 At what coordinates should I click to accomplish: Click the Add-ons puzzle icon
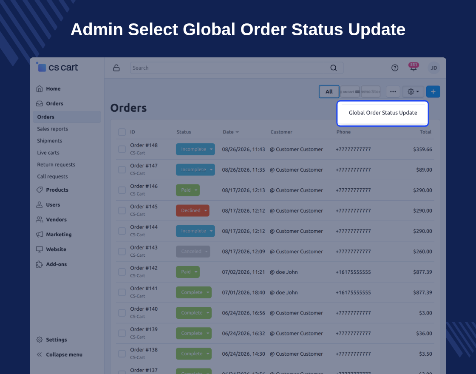pos(40,264)
